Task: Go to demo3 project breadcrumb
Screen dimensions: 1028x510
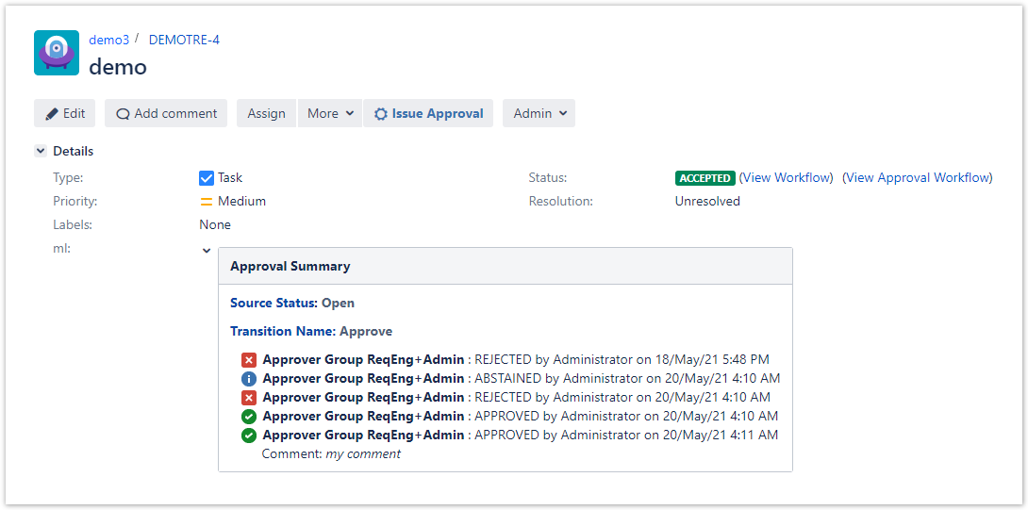Action: tap(108, 40)
